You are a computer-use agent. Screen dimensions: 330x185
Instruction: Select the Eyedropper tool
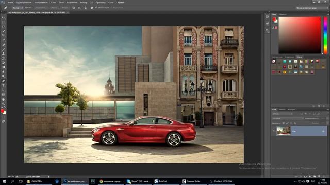[x=4, y=40]
